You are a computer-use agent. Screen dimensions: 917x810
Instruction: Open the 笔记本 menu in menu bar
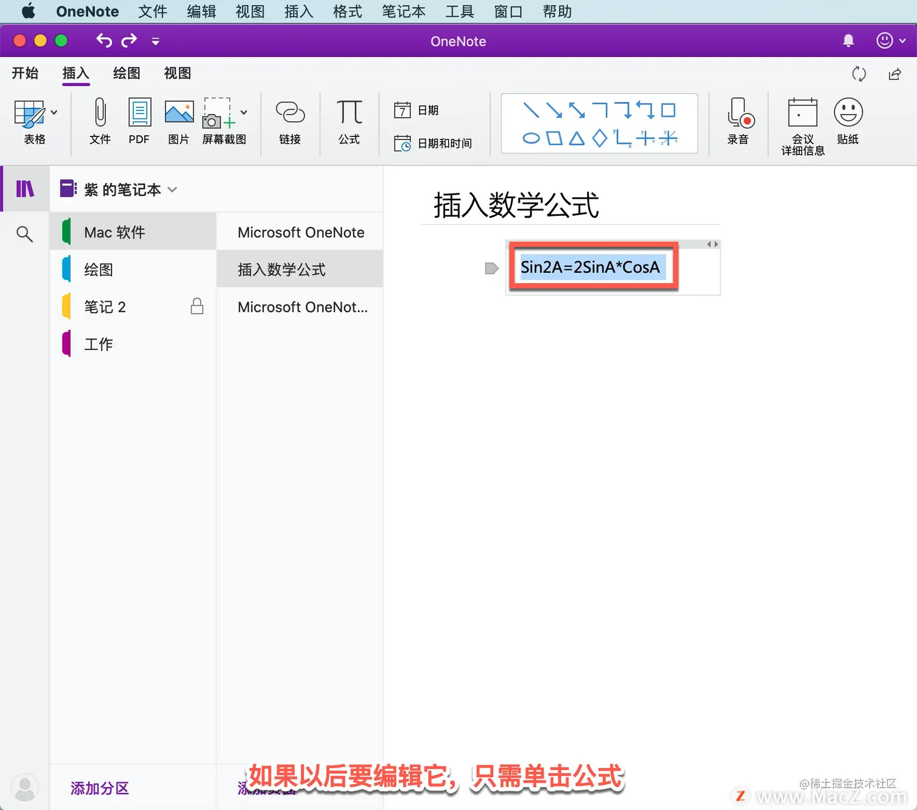pyautogui.click(x=403, y=12)
